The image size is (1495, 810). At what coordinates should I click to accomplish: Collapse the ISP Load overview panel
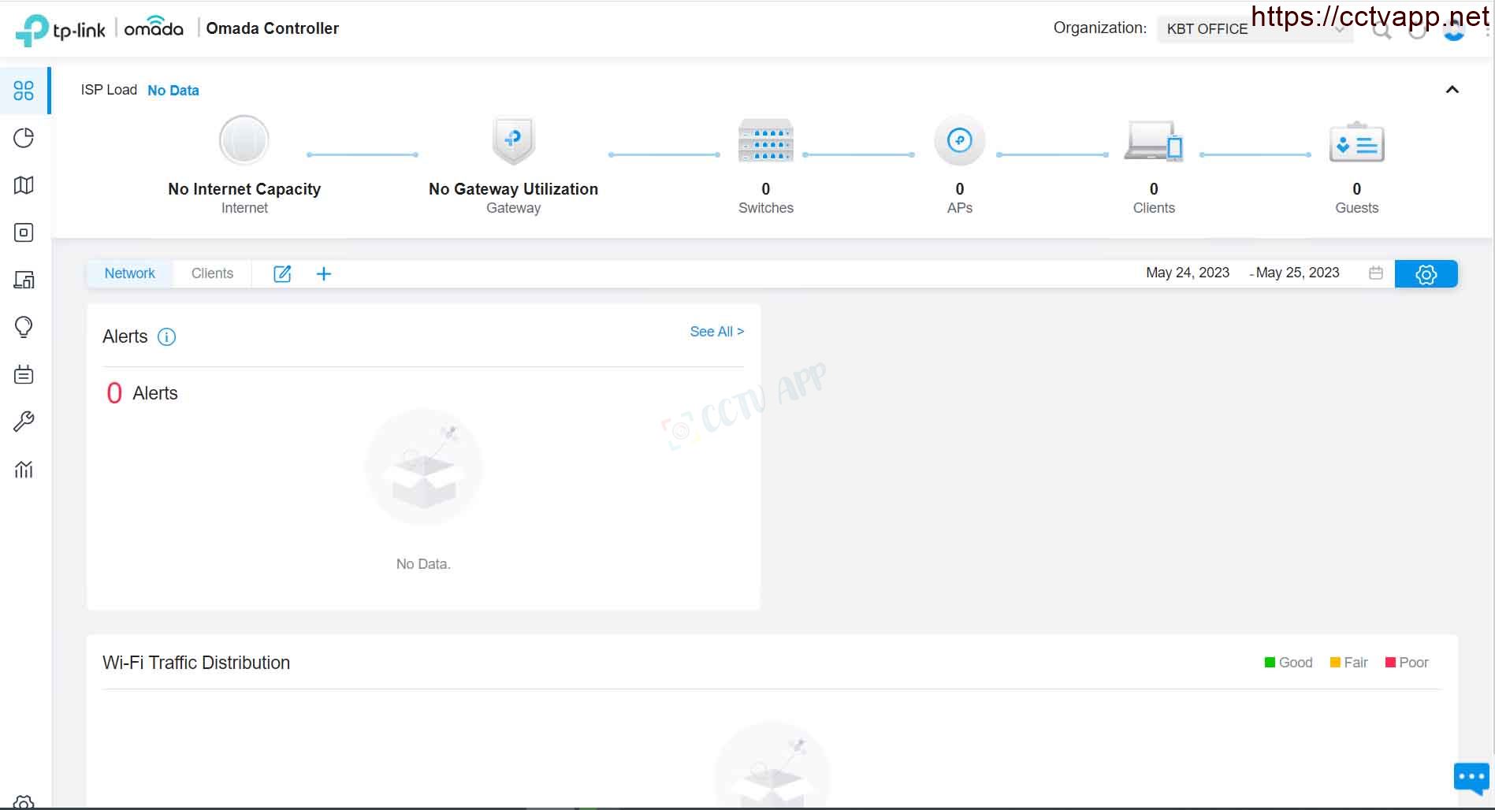pos(1452,90)
